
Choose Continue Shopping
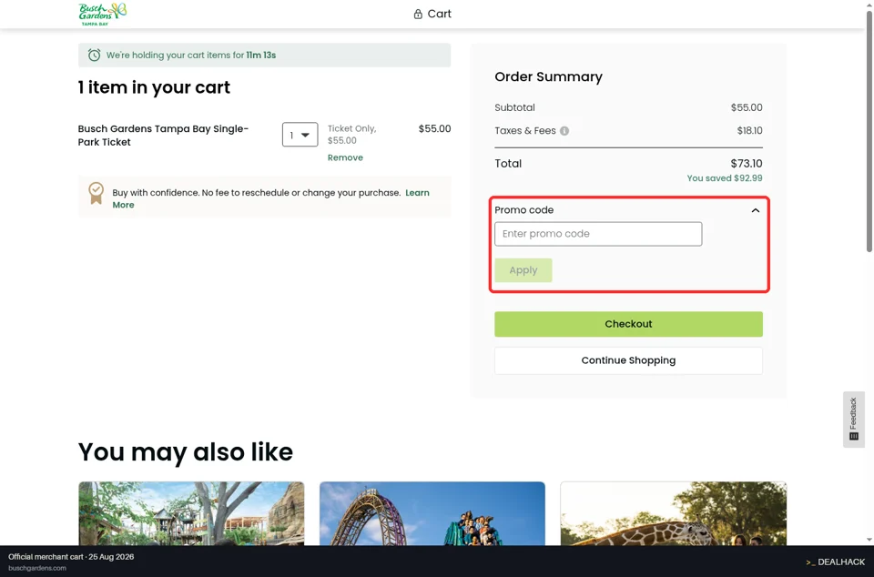628,361
